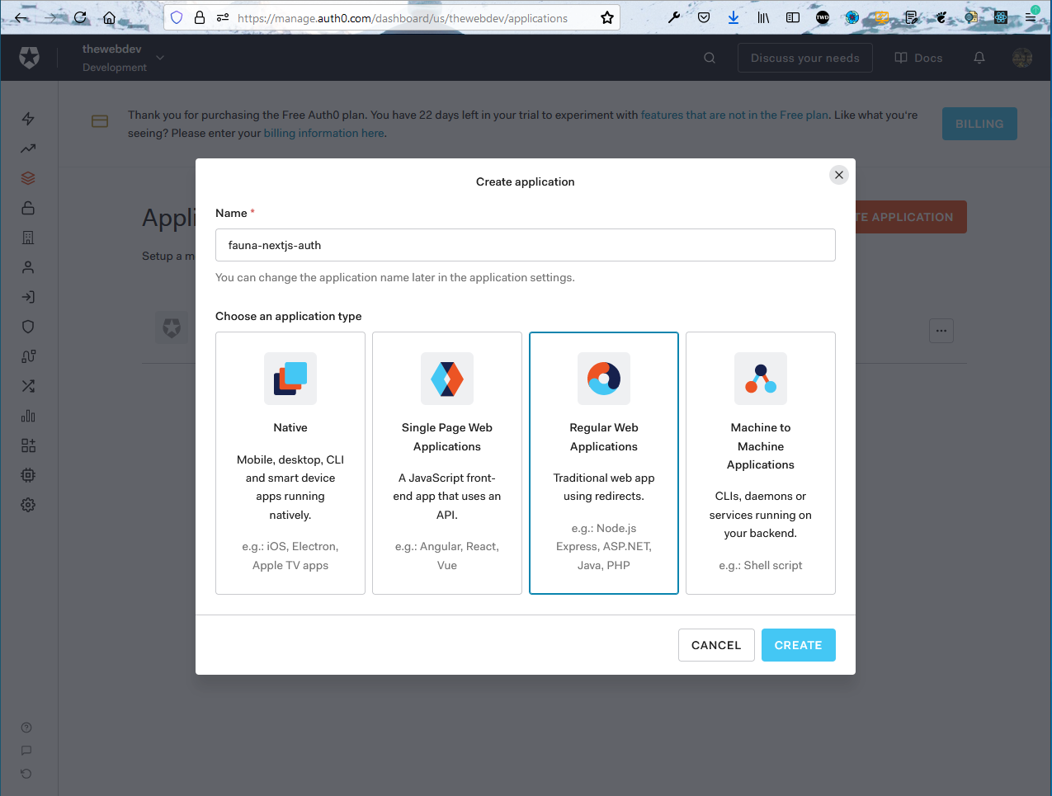Viewport: 1052px width, 796px height.
Task: Open the tracking protection shield icon
Action: click(177, 17)
